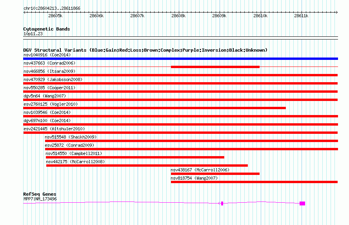Select the esv2421445 (Altshuler2010) variant bar

pos(180,133)
